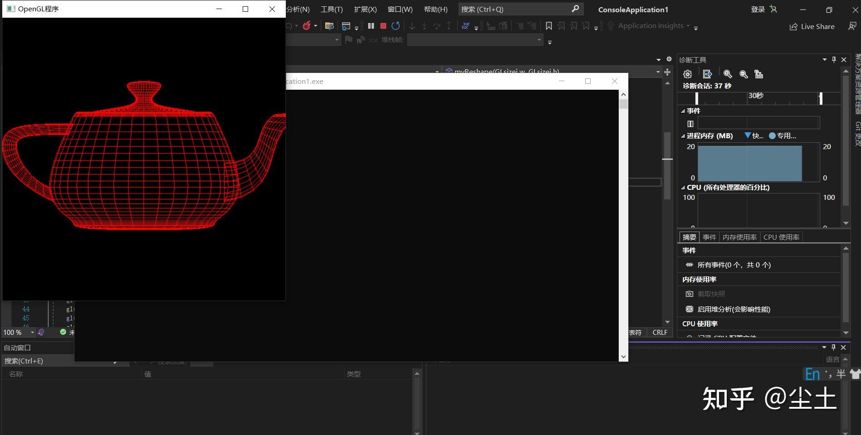Click the editor settings gear near tab bar
This screenshot has width=861, height=435.
point(669,59)
